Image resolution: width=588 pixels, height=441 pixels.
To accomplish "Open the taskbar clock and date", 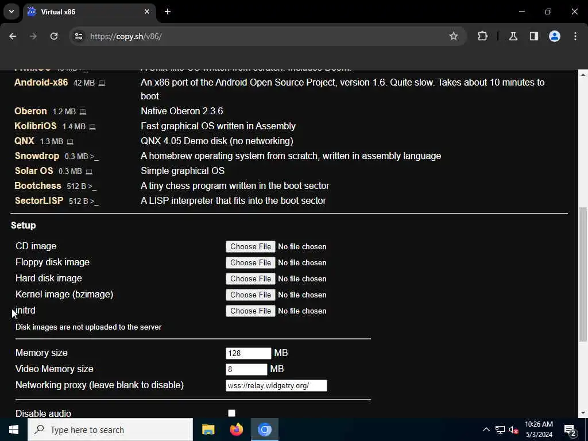I will pos(539,430).
